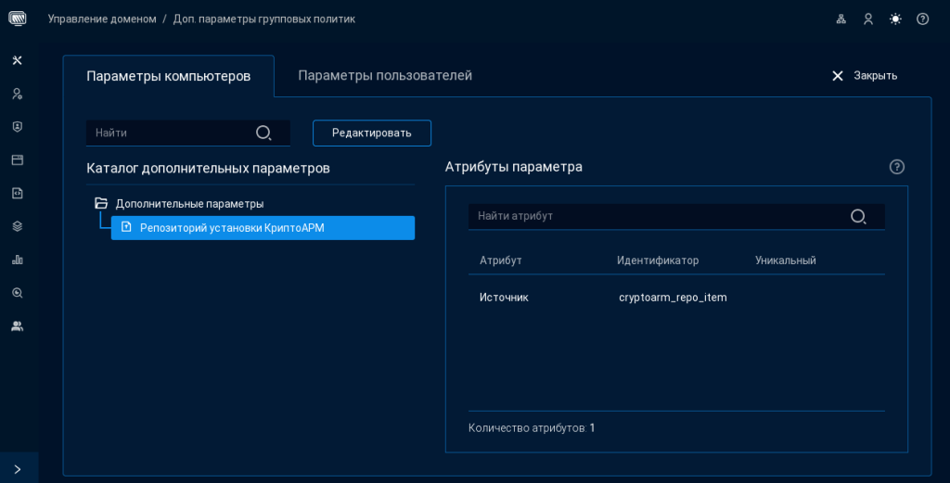Screen dimensions: 950x483
Task: Select the Параметры компьютеров tab
Action: (169, 76)
